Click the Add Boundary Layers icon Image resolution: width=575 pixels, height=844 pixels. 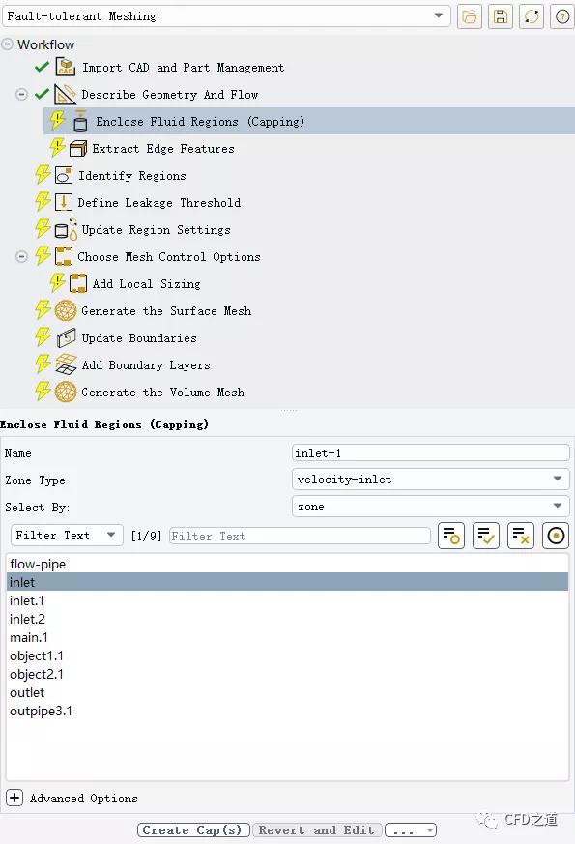click(x=66, y=364)
